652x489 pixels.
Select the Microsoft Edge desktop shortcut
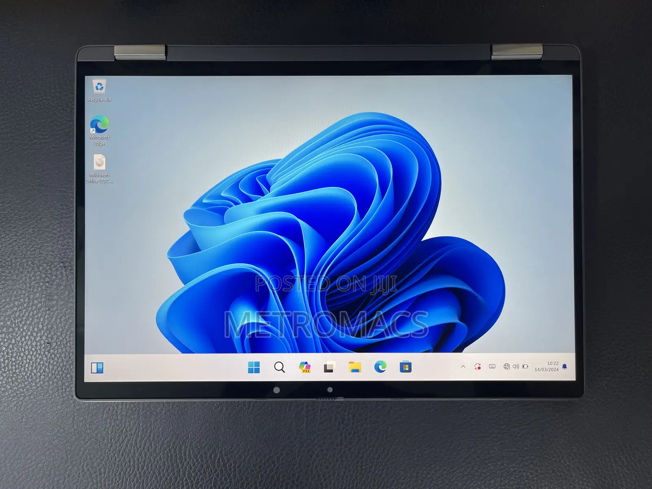[99, 130]
